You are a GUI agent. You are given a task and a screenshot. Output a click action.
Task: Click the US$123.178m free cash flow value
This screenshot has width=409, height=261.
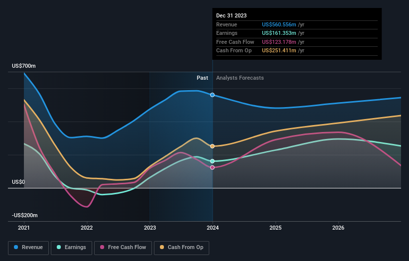(x=279, y=42)
